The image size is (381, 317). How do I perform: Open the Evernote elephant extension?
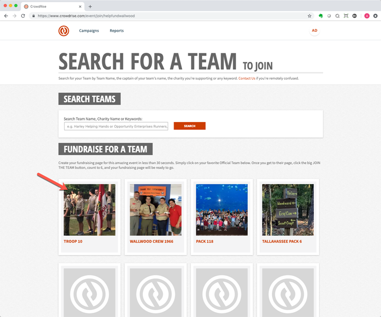(x=321, y=16)
